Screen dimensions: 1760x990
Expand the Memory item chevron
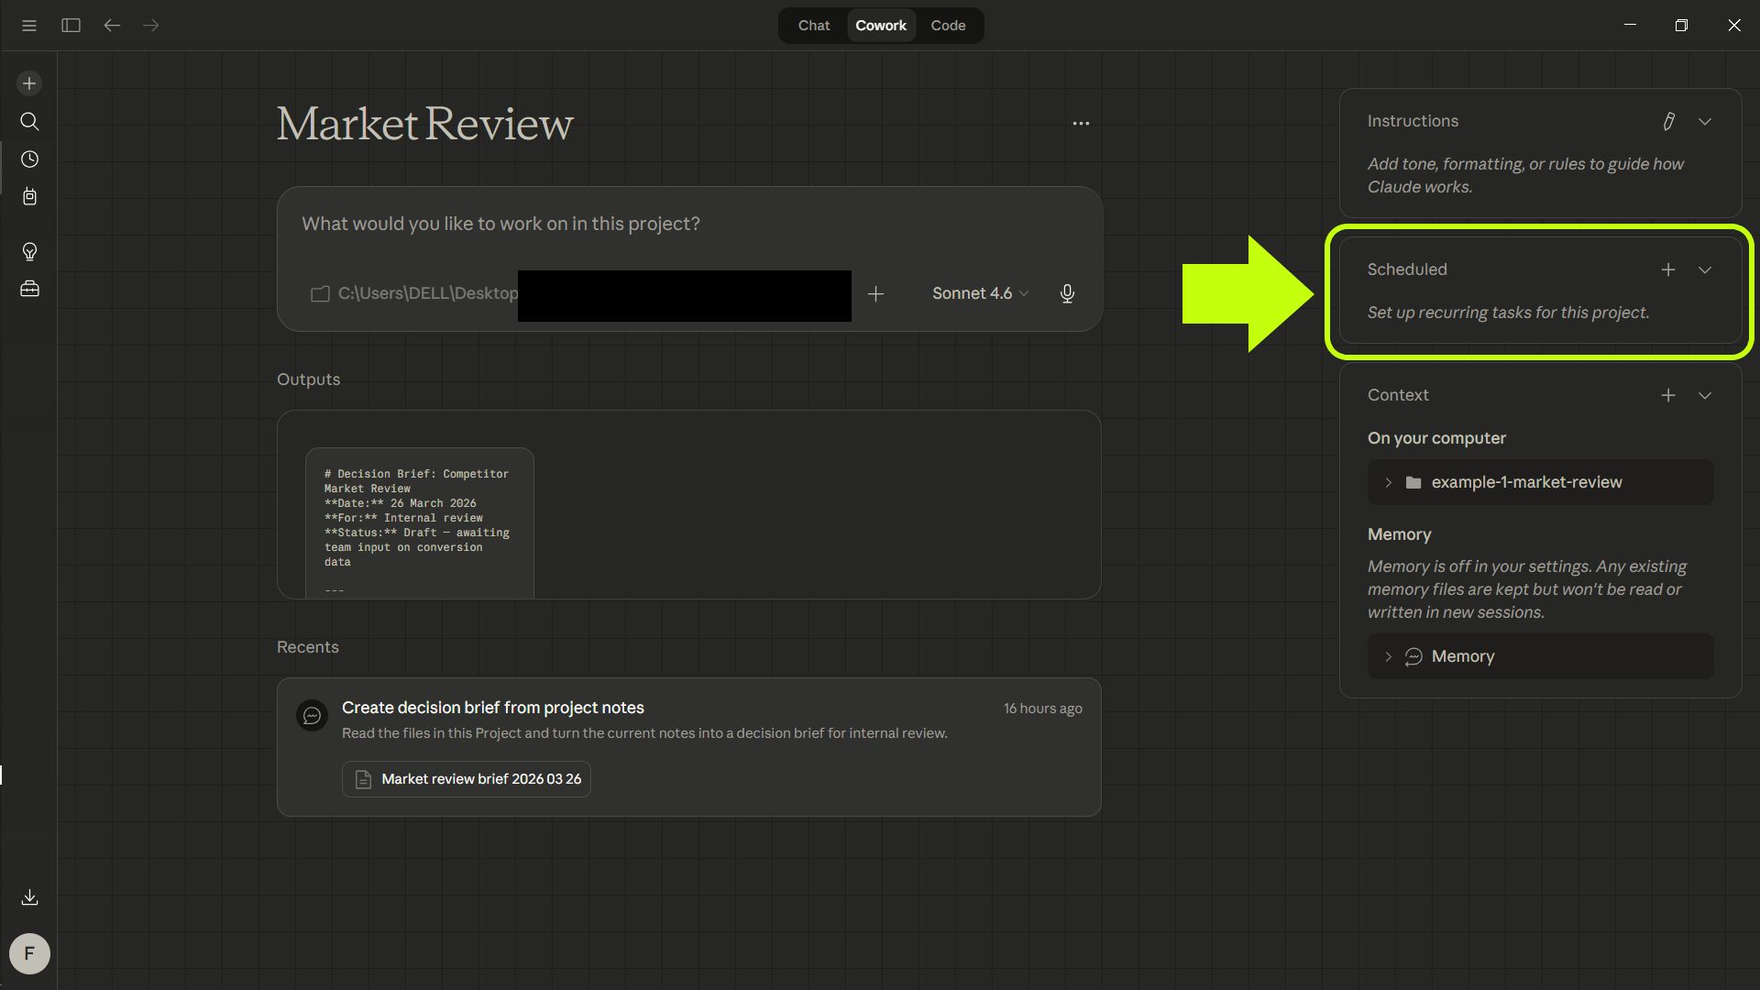(x=1388, y=656)
